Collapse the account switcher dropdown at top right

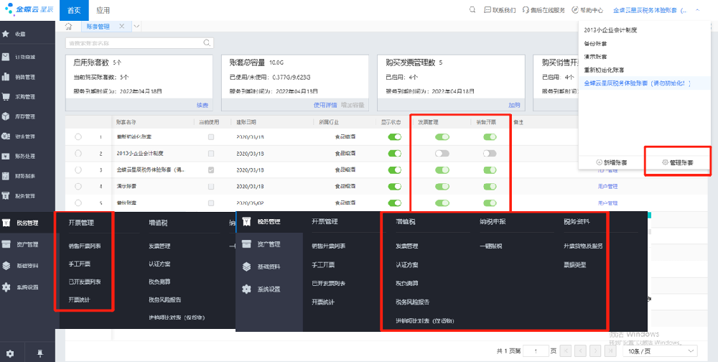(x=697, y=9)
